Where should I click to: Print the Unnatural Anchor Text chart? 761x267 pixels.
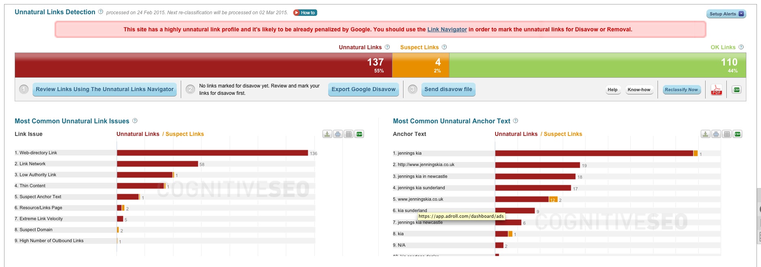click(716, 134)
